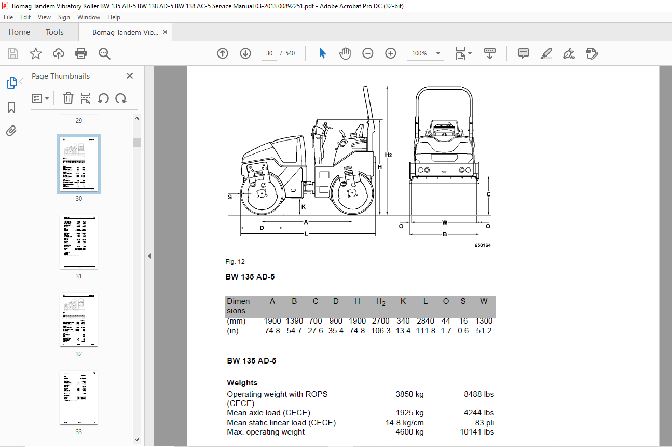Open Page Thumbnails sidebar icon
The width and height of the screenshot is (672, 447).
(x=11, y=83)
